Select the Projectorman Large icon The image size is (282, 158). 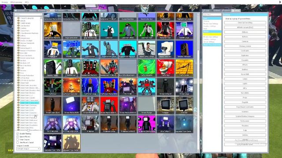[109, 49]
